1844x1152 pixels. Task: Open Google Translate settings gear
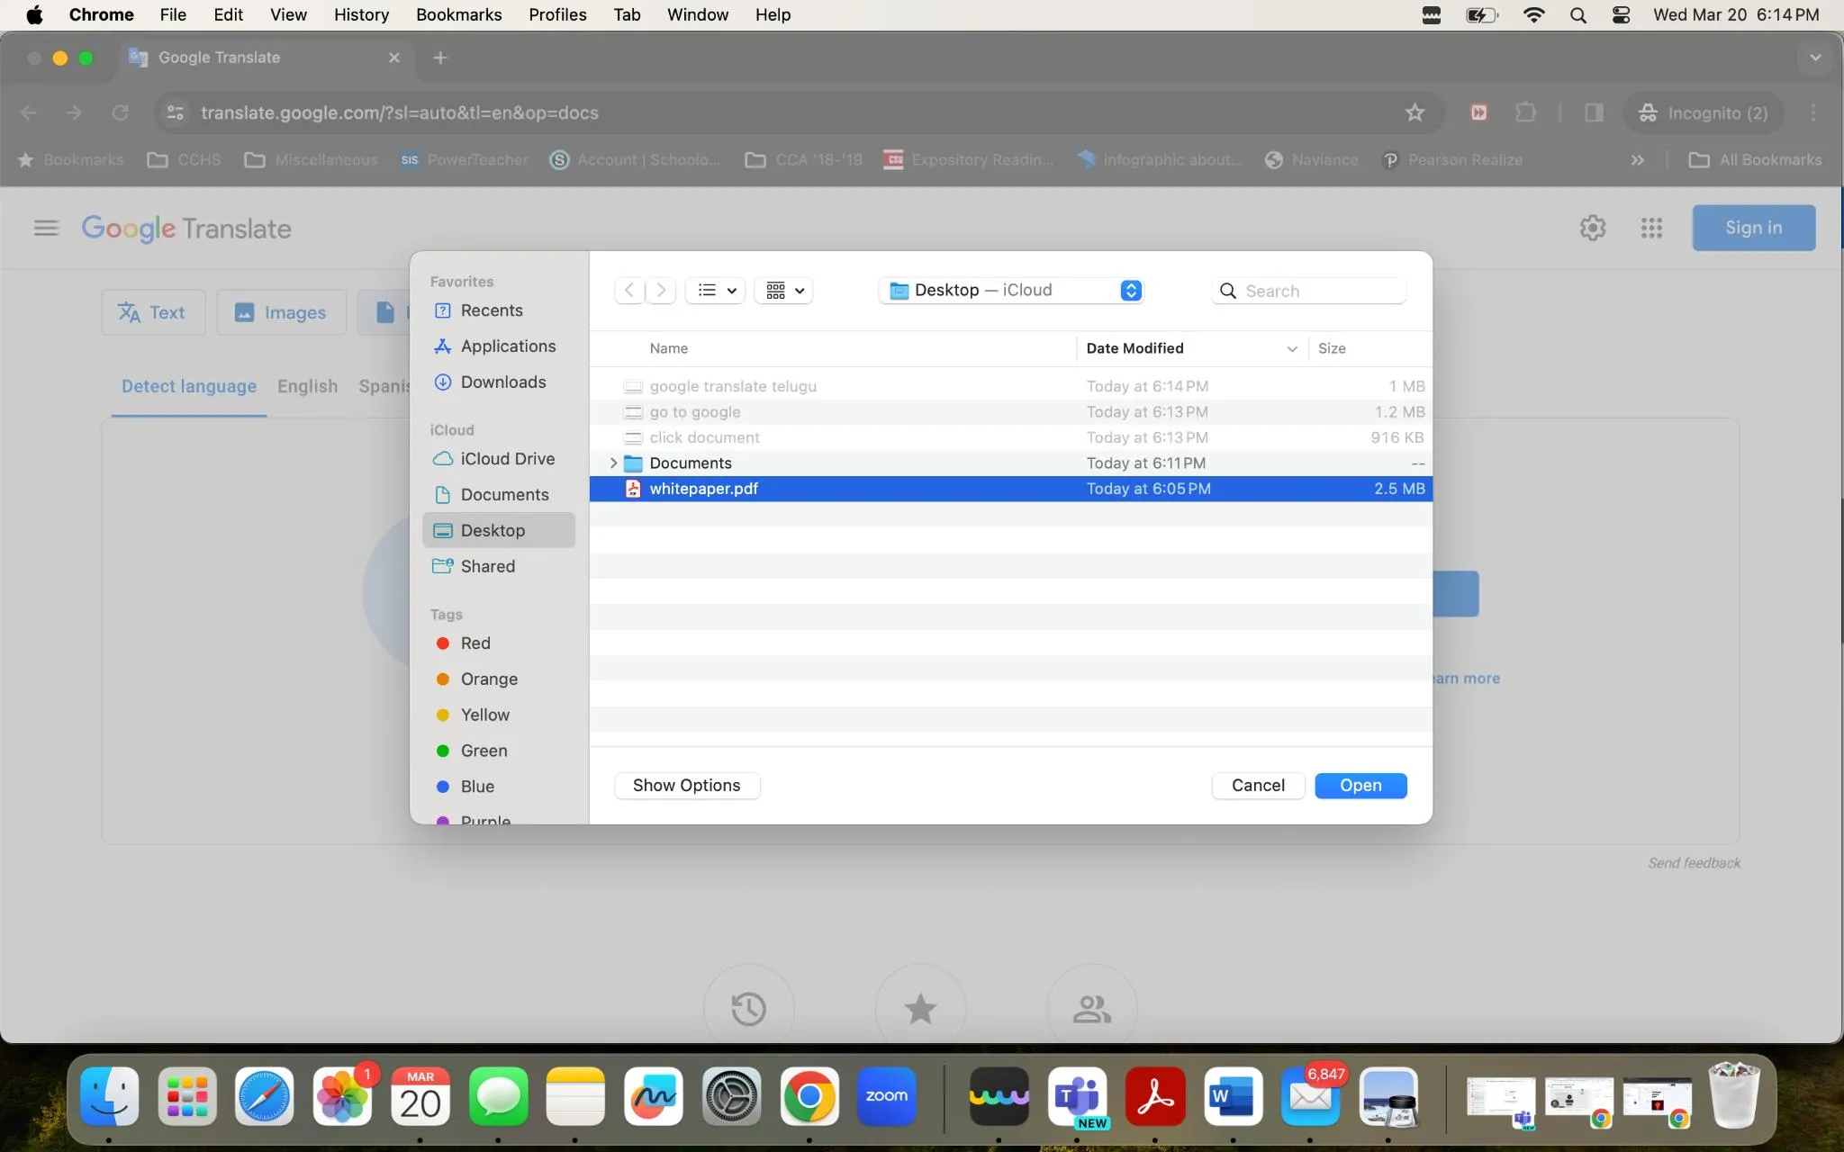point(1593,228)
